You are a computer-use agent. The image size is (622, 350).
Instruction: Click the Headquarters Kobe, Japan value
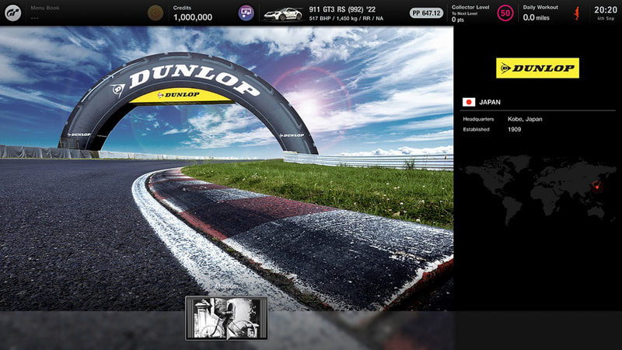(x=525, y=119)
